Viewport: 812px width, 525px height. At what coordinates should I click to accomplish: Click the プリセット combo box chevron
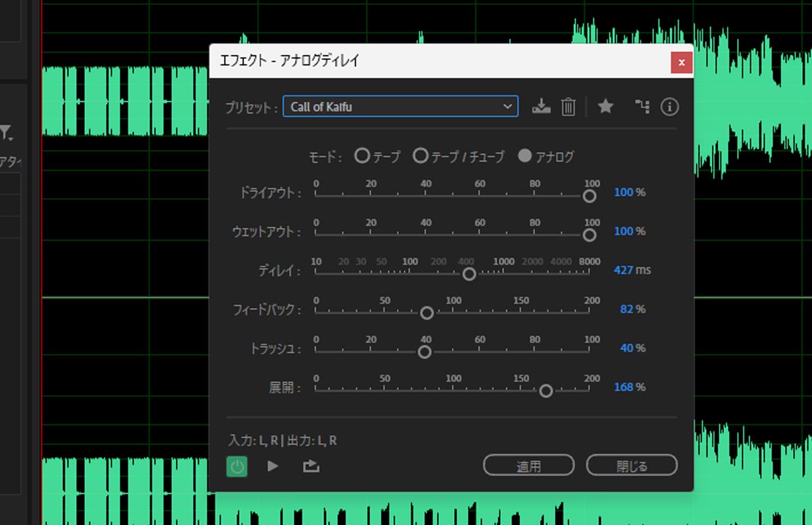tap(507, 106)
